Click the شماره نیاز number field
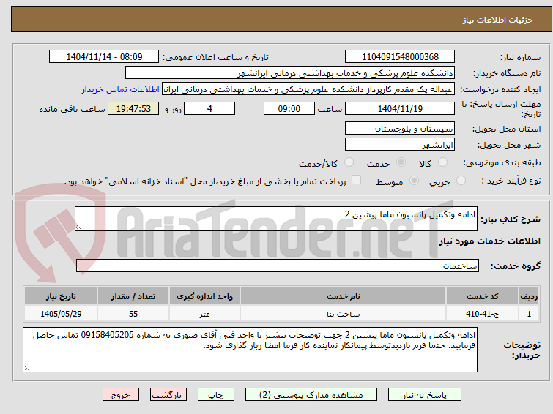Screen dimensions: 553x414 (x=400, y=57)
